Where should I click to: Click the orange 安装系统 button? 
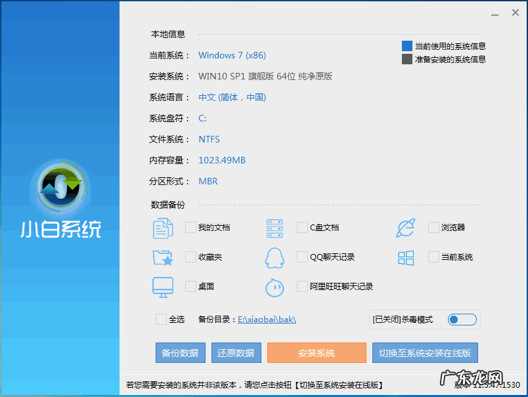pyautogui.click(x=317, y=352)
